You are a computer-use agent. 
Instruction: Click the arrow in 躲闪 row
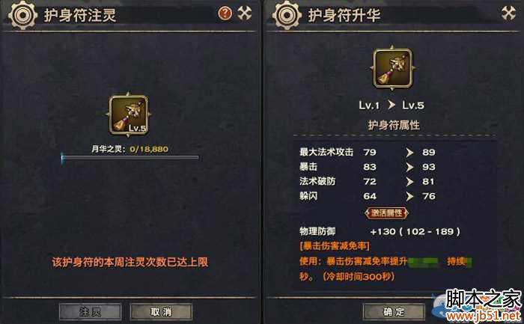coord(409,196)
